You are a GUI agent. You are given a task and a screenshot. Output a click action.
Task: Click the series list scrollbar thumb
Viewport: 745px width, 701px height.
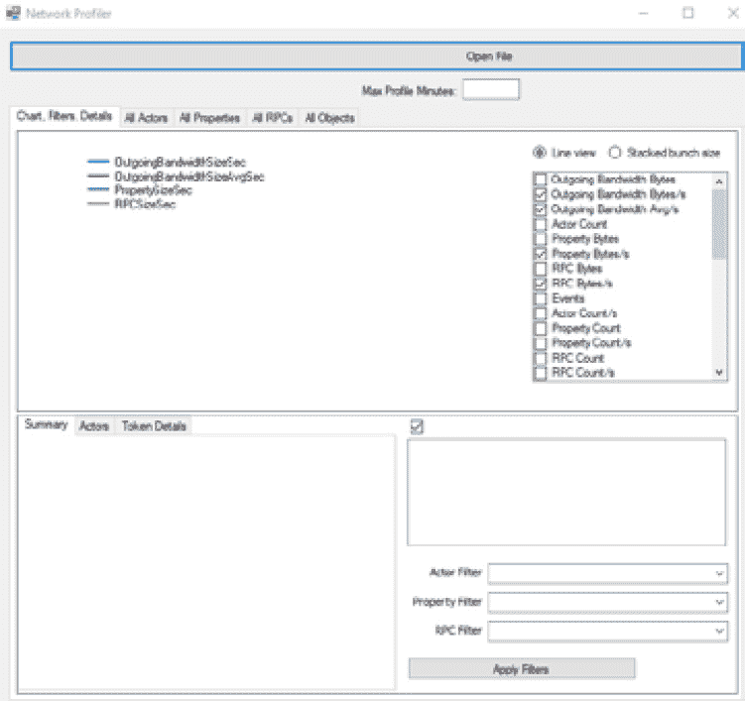point(719,224)
